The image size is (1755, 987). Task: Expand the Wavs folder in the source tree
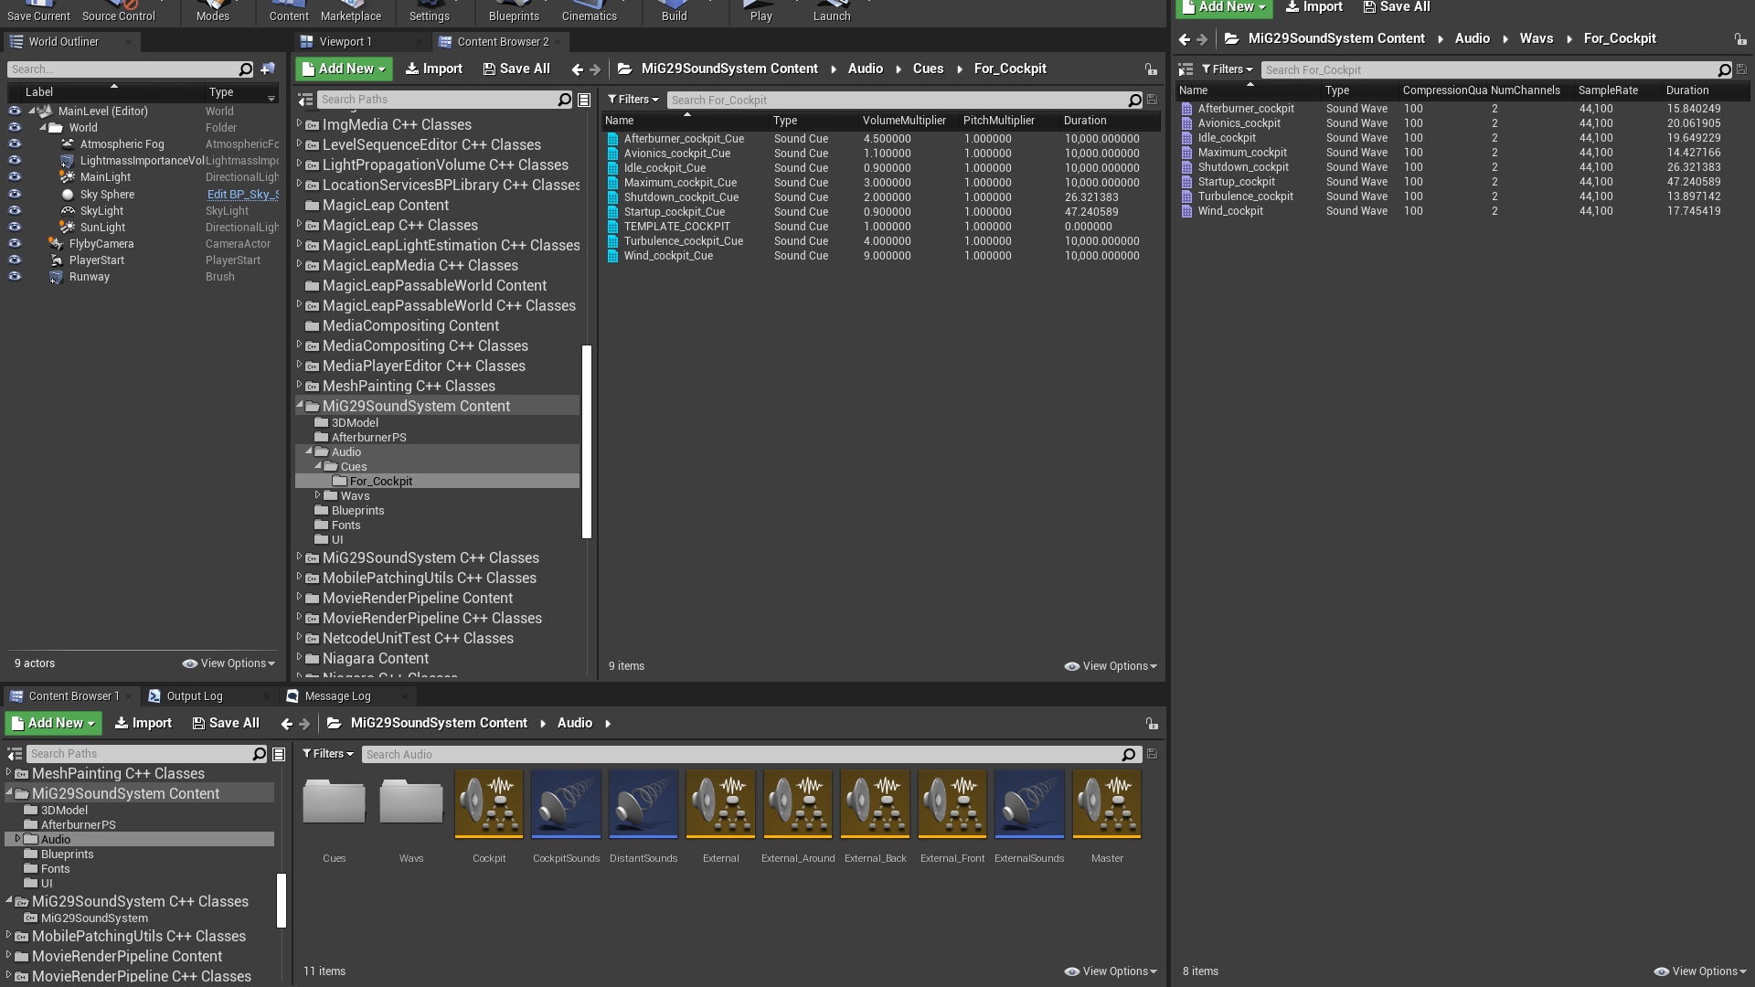[x=319, y=495]
